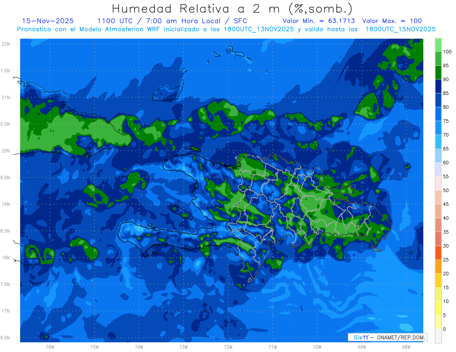Click the legend swatch between 75 and 80
This screenshot has height=352, width=456.
click(x=438, y=114)
